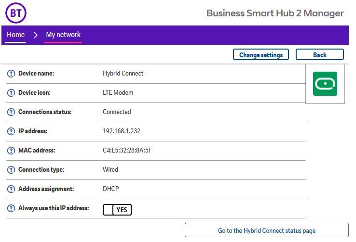Image resolution: width=356 pixels, height=242 pixels.
Task: Click the BT logo
Action: tap(16, 13)
